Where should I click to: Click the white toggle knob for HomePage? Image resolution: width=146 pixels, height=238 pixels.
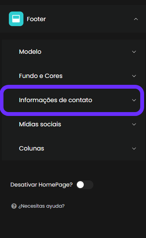pos(80,185)
